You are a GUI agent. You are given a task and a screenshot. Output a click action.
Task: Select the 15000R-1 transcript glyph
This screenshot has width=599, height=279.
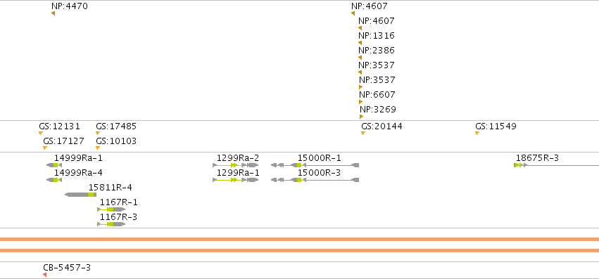coord(315,165)
